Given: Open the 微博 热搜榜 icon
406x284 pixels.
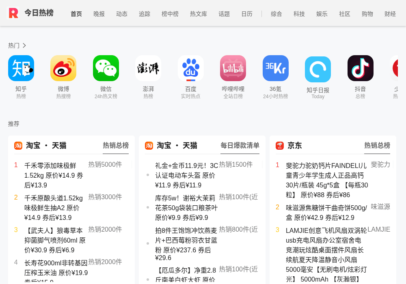Looking at the screenshot, I should [63, 68].
